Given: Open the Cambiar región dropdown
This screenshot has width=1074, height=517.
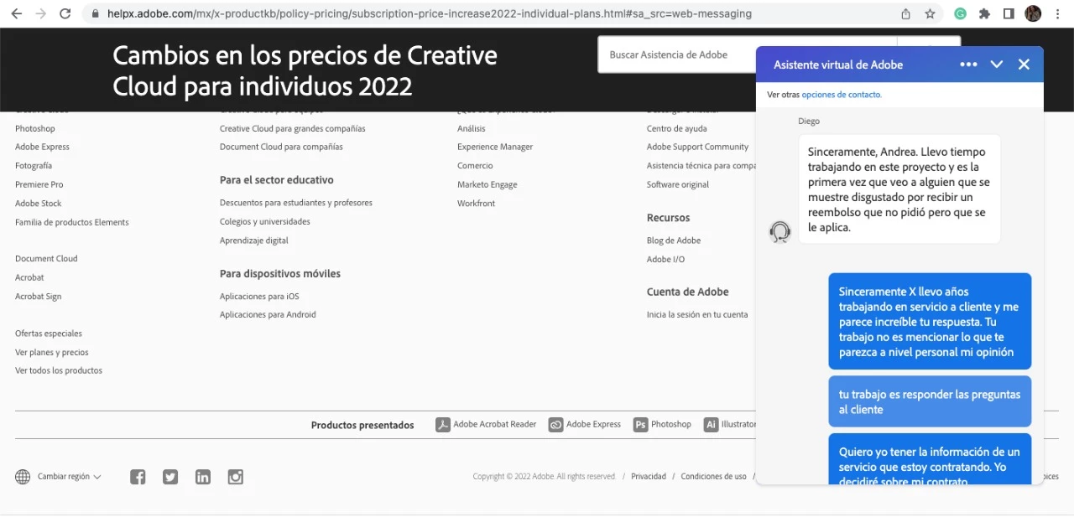Looking at the screenshot, I should pos(69,477).
